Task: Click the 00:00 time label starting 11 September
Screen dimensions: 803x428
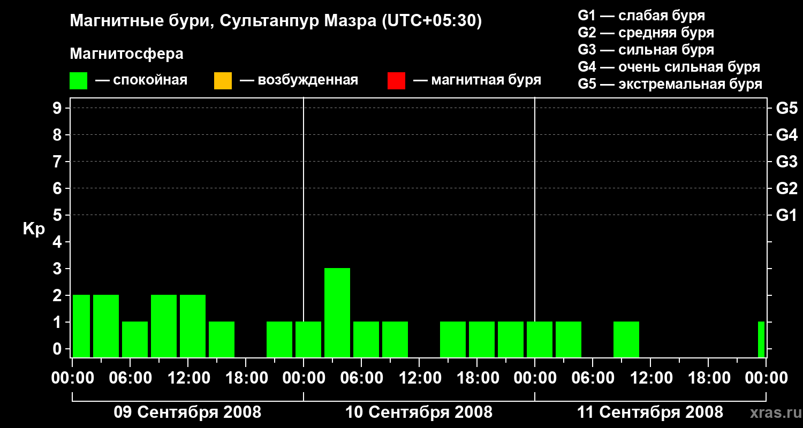Action: [535, 378]
